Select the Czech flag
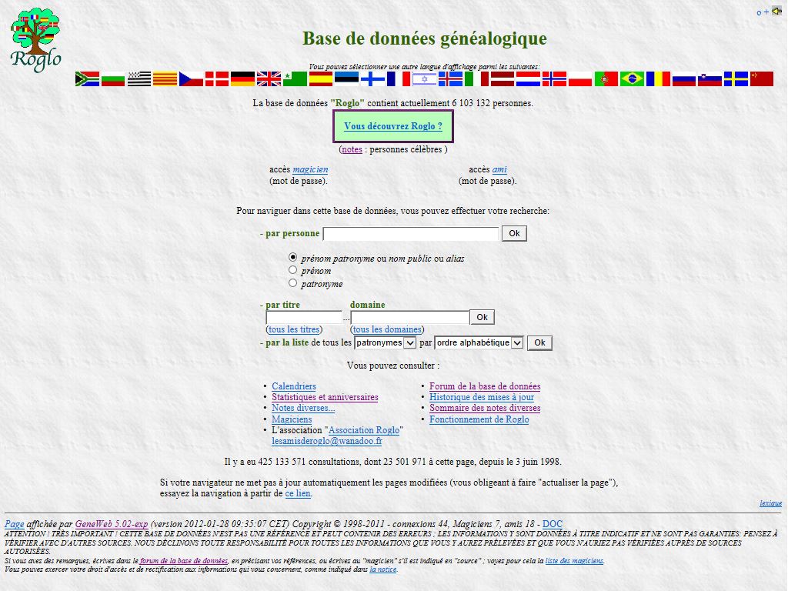The image size is (788, 591). pyautogui.click(x=192, y=79)
